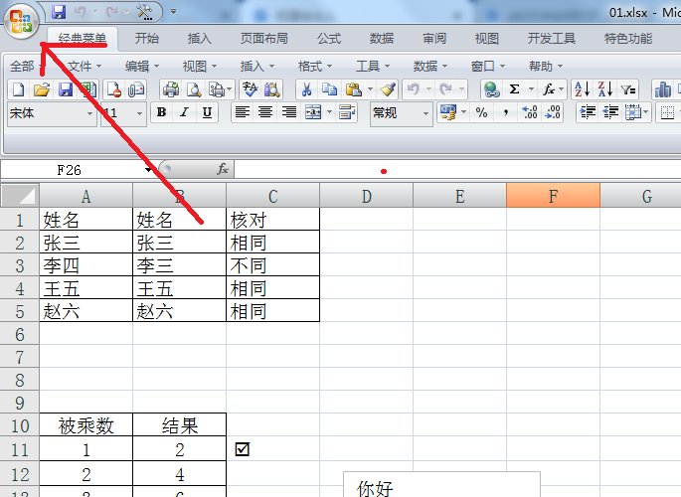Send workbook as email attachment icon
Image resolution: width=681 pixels, height=497 pixels.
pyautogui.click(x=136, y=89)
